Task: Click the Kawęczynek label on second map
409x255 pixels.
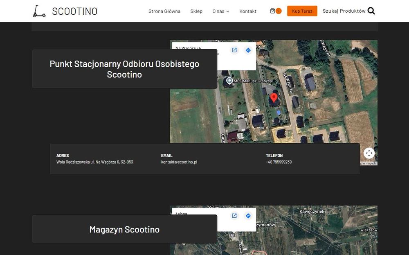Action: click(312, 212)
